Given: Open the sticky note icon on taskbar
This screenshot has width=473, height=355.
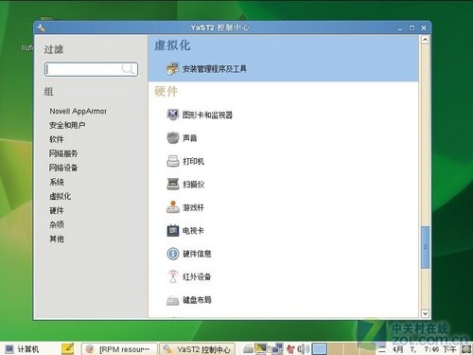Looking at the screenshot, I should click(68, 348).
